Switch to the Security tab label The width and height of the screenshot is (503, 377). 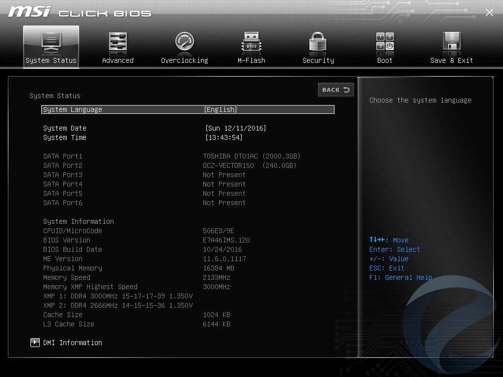318,60
